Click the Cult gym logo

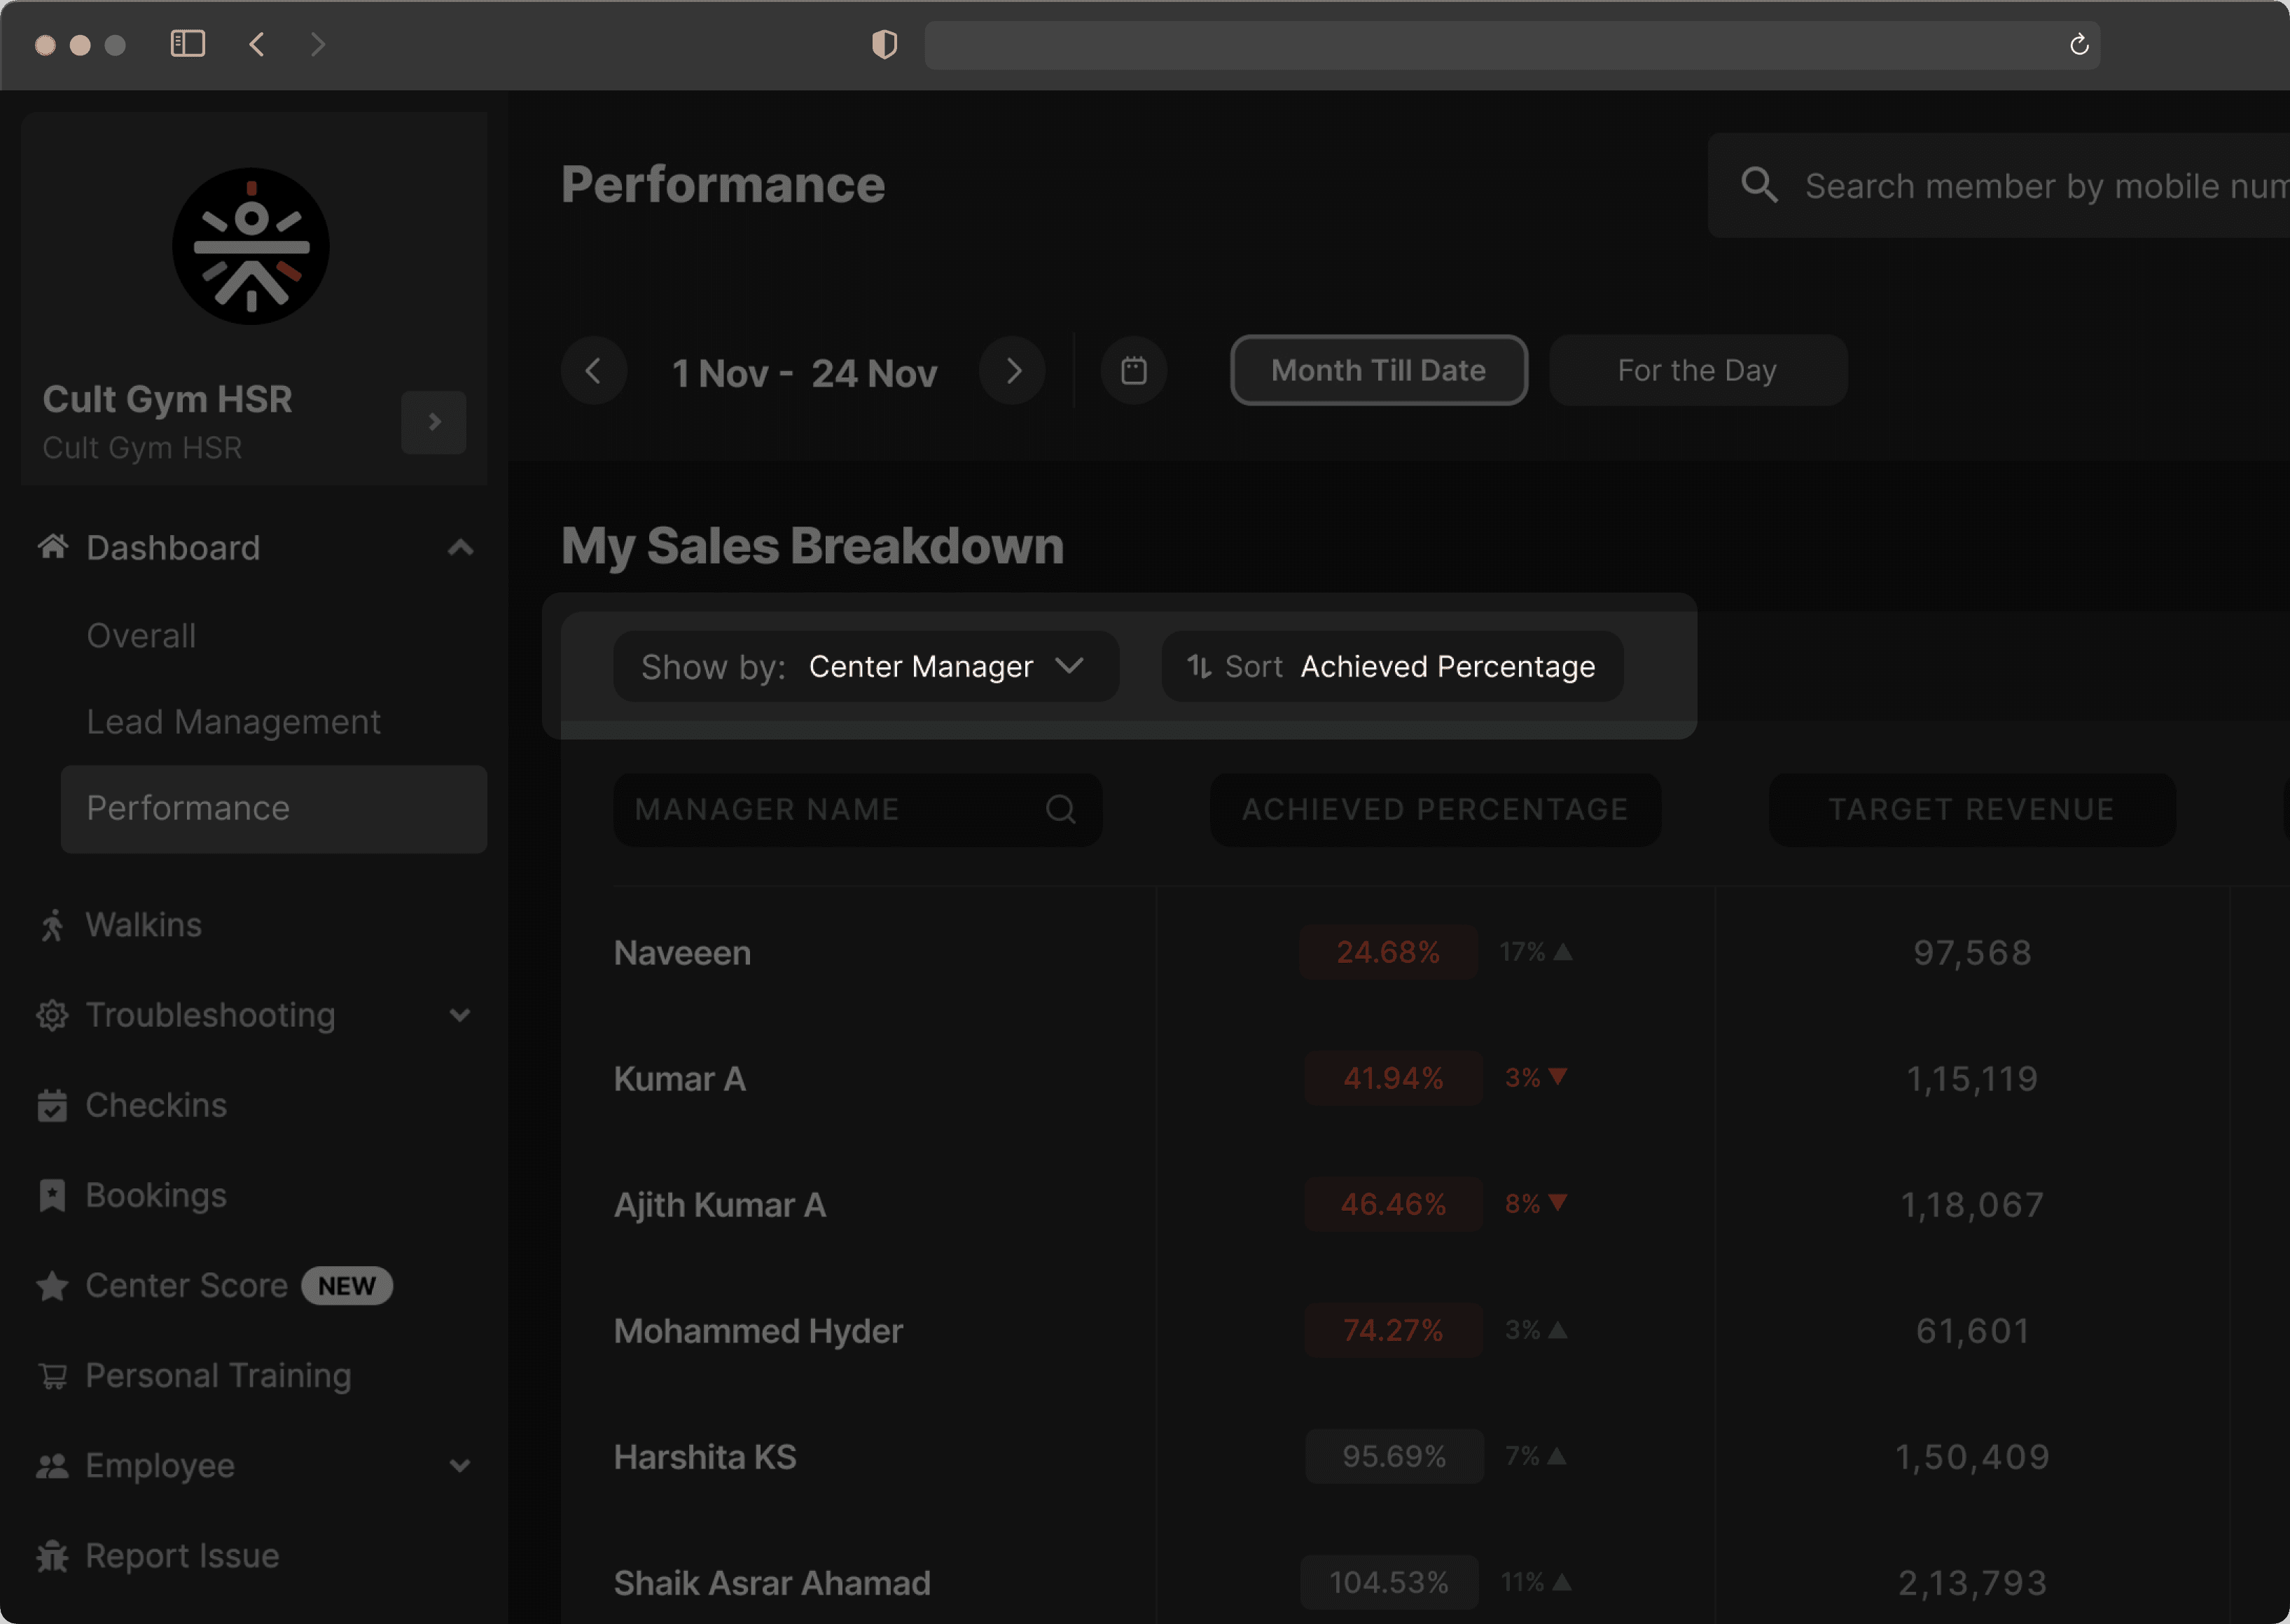coord(251,246)
